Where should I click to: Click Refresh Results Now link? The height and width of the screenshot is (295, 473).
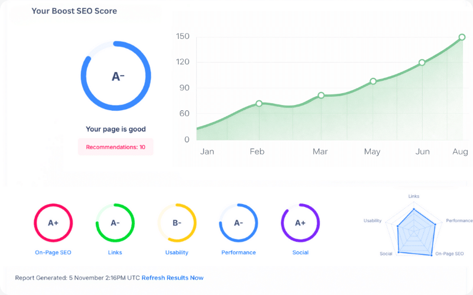pyautogui.click(x=172, y=277)
